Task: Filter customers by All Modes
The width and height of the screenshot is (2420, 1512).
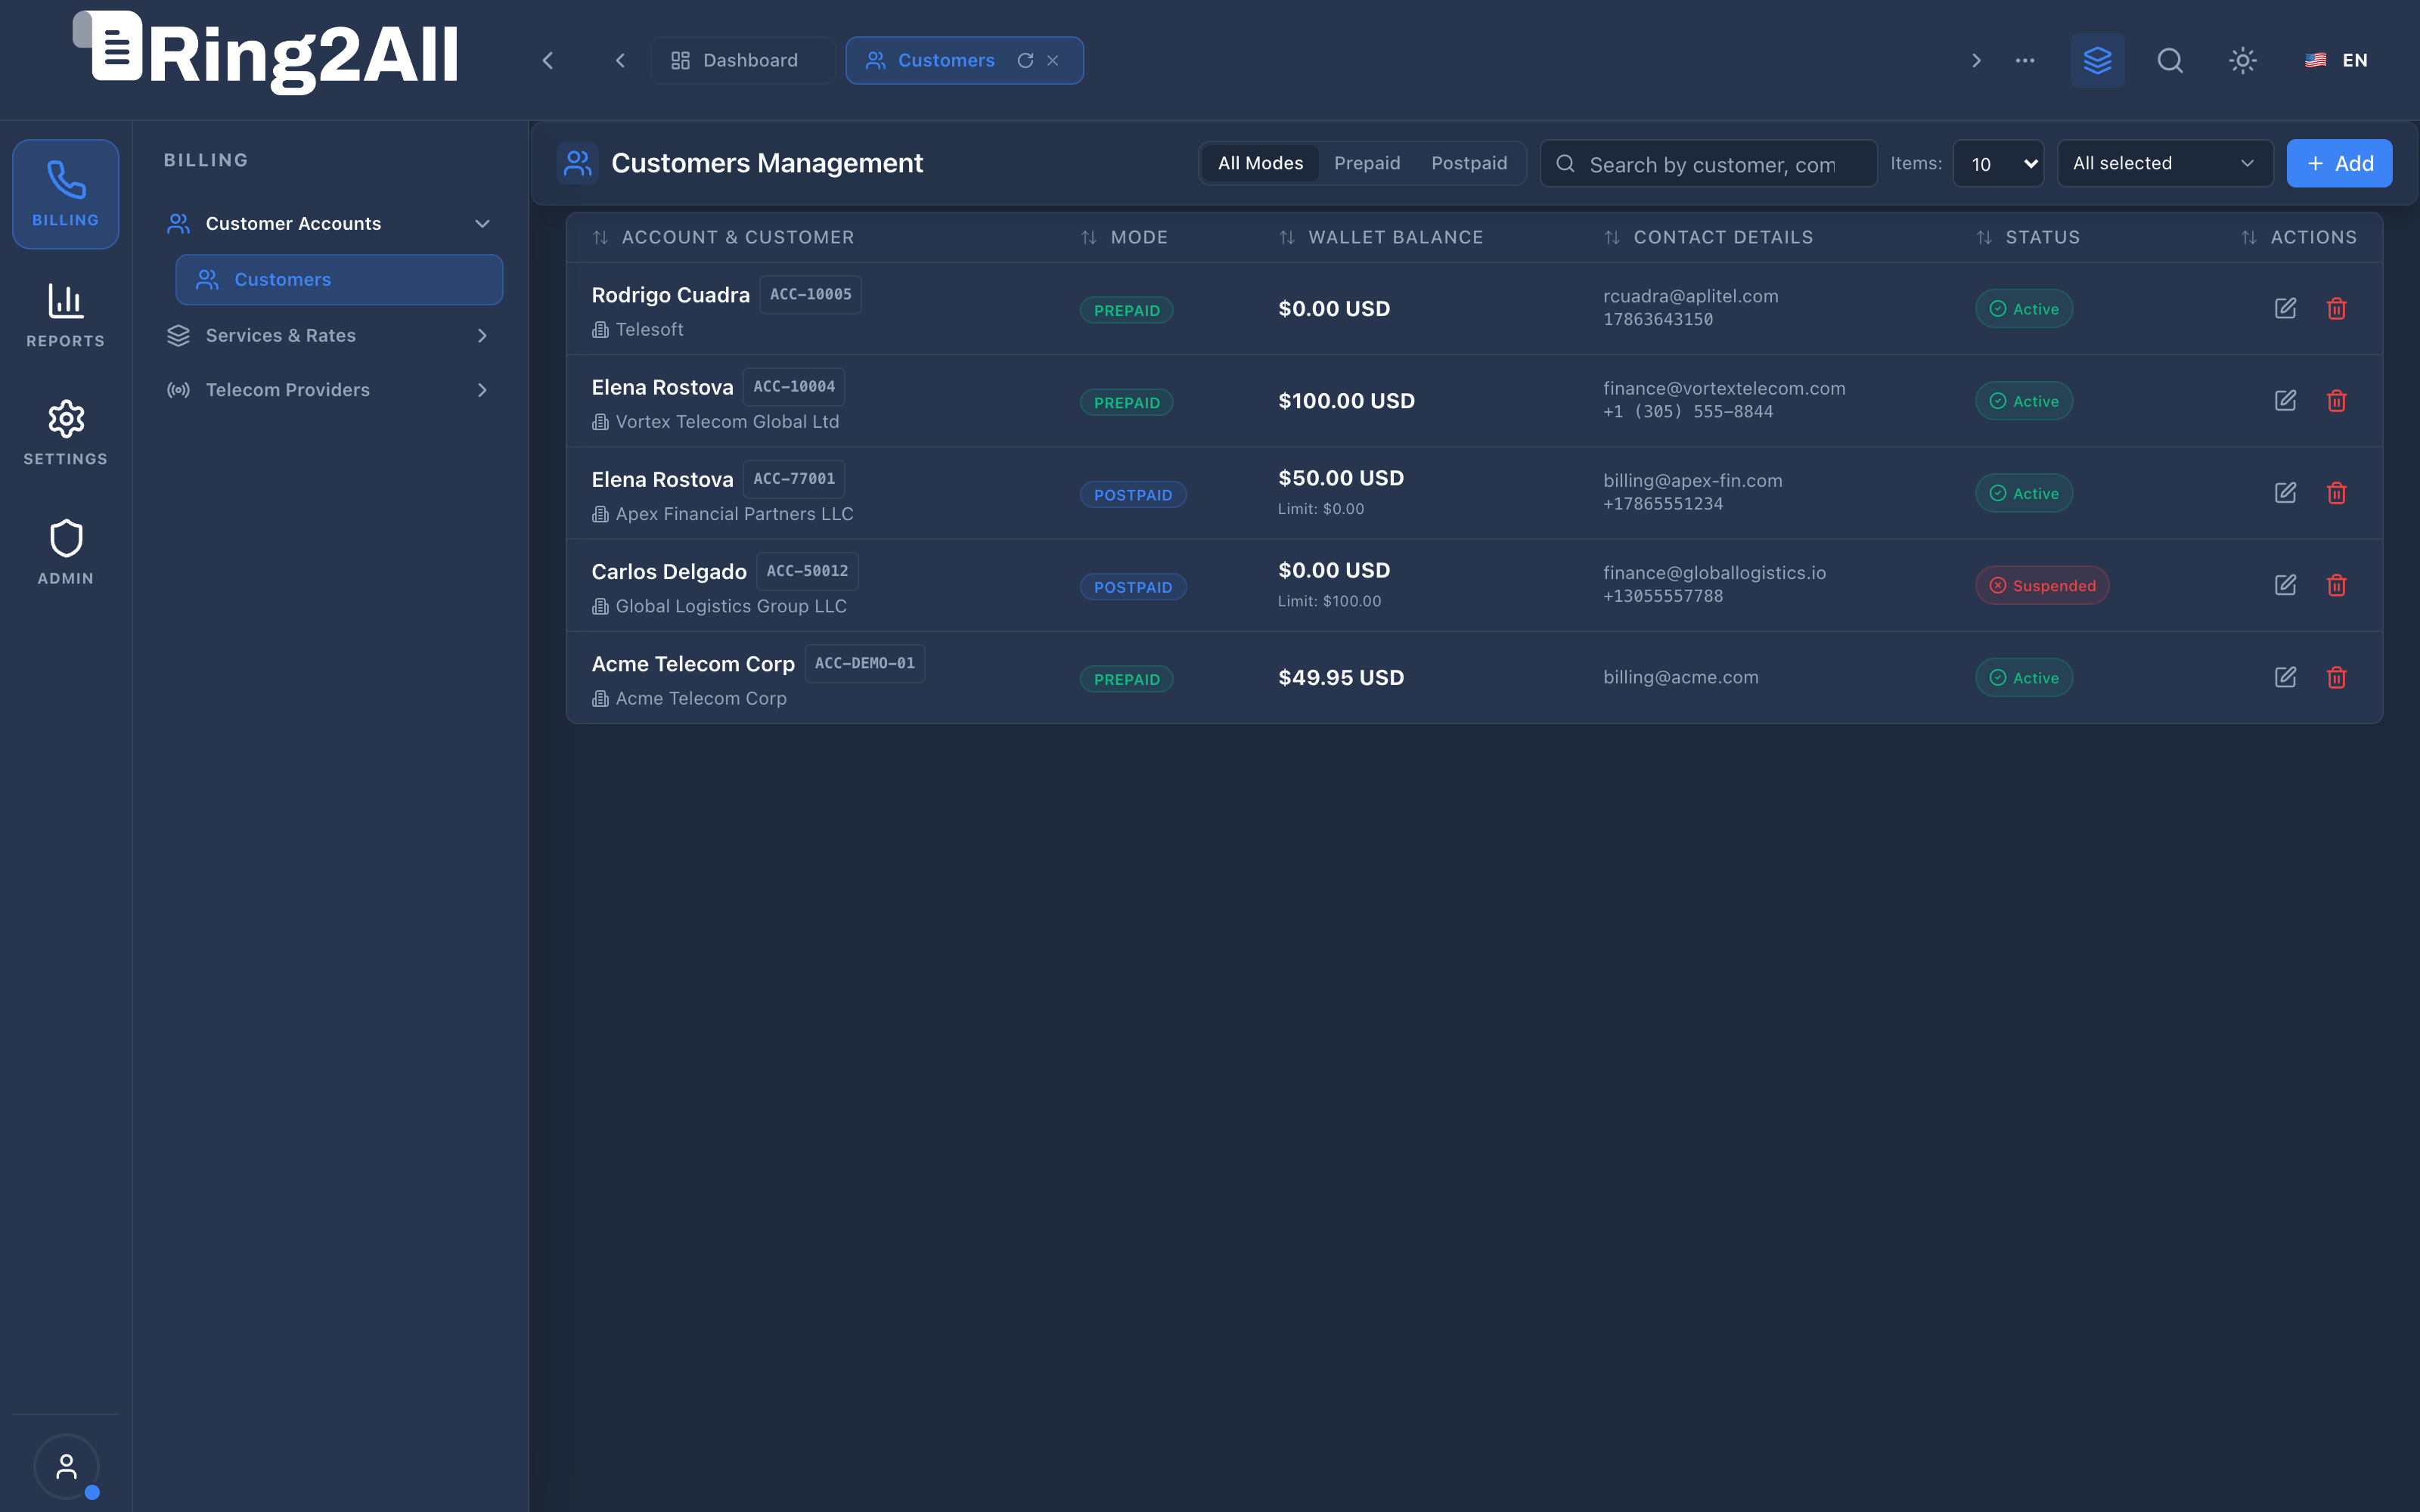Action: (1260, 163)
